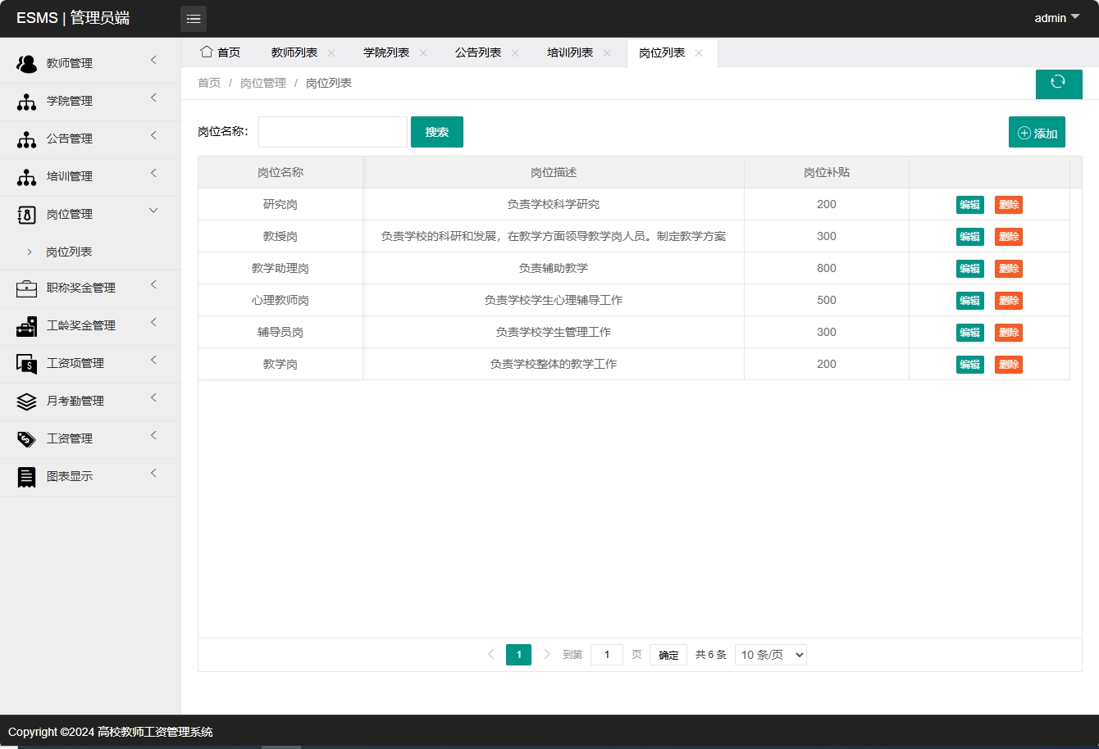Click the 公告管理 sidebar icon
The width and height of the screenshot is (1099, 749).
point(25,138)
